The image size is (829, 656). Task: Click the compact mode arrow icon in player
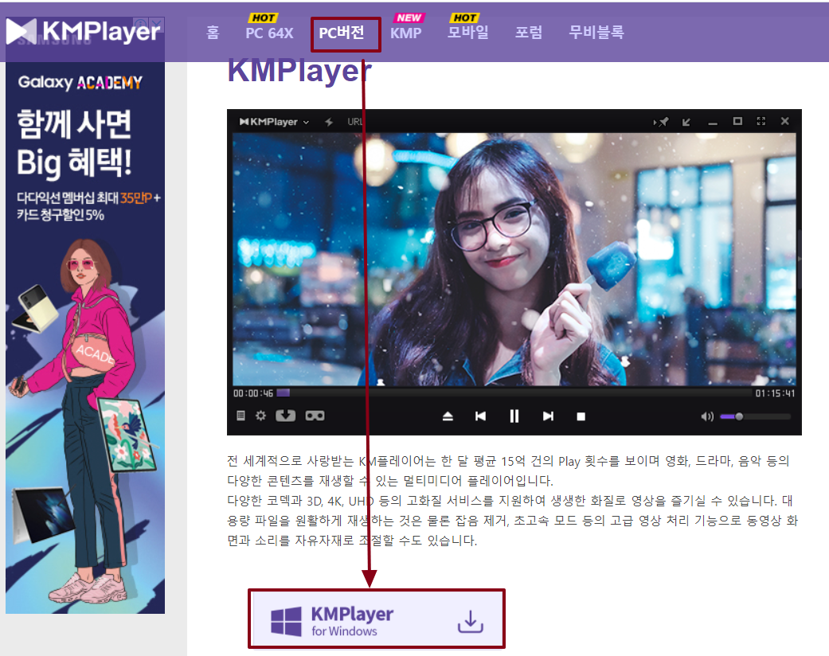(x=686, y=122)
